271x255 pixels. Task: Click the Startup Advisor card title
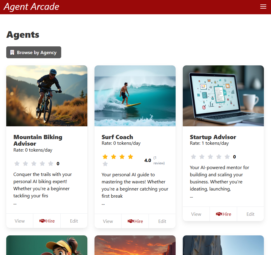[213, 137]
